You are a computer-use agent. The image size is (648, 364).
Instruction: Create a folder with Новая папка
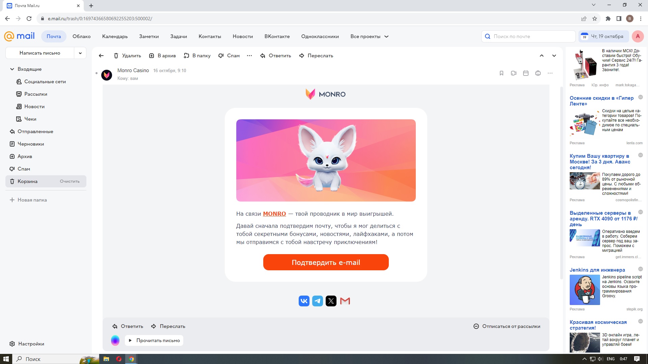tap(28, 200)
